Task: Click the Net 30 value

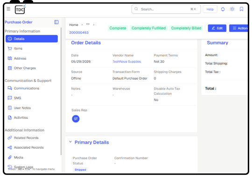Action: (159, 62)
